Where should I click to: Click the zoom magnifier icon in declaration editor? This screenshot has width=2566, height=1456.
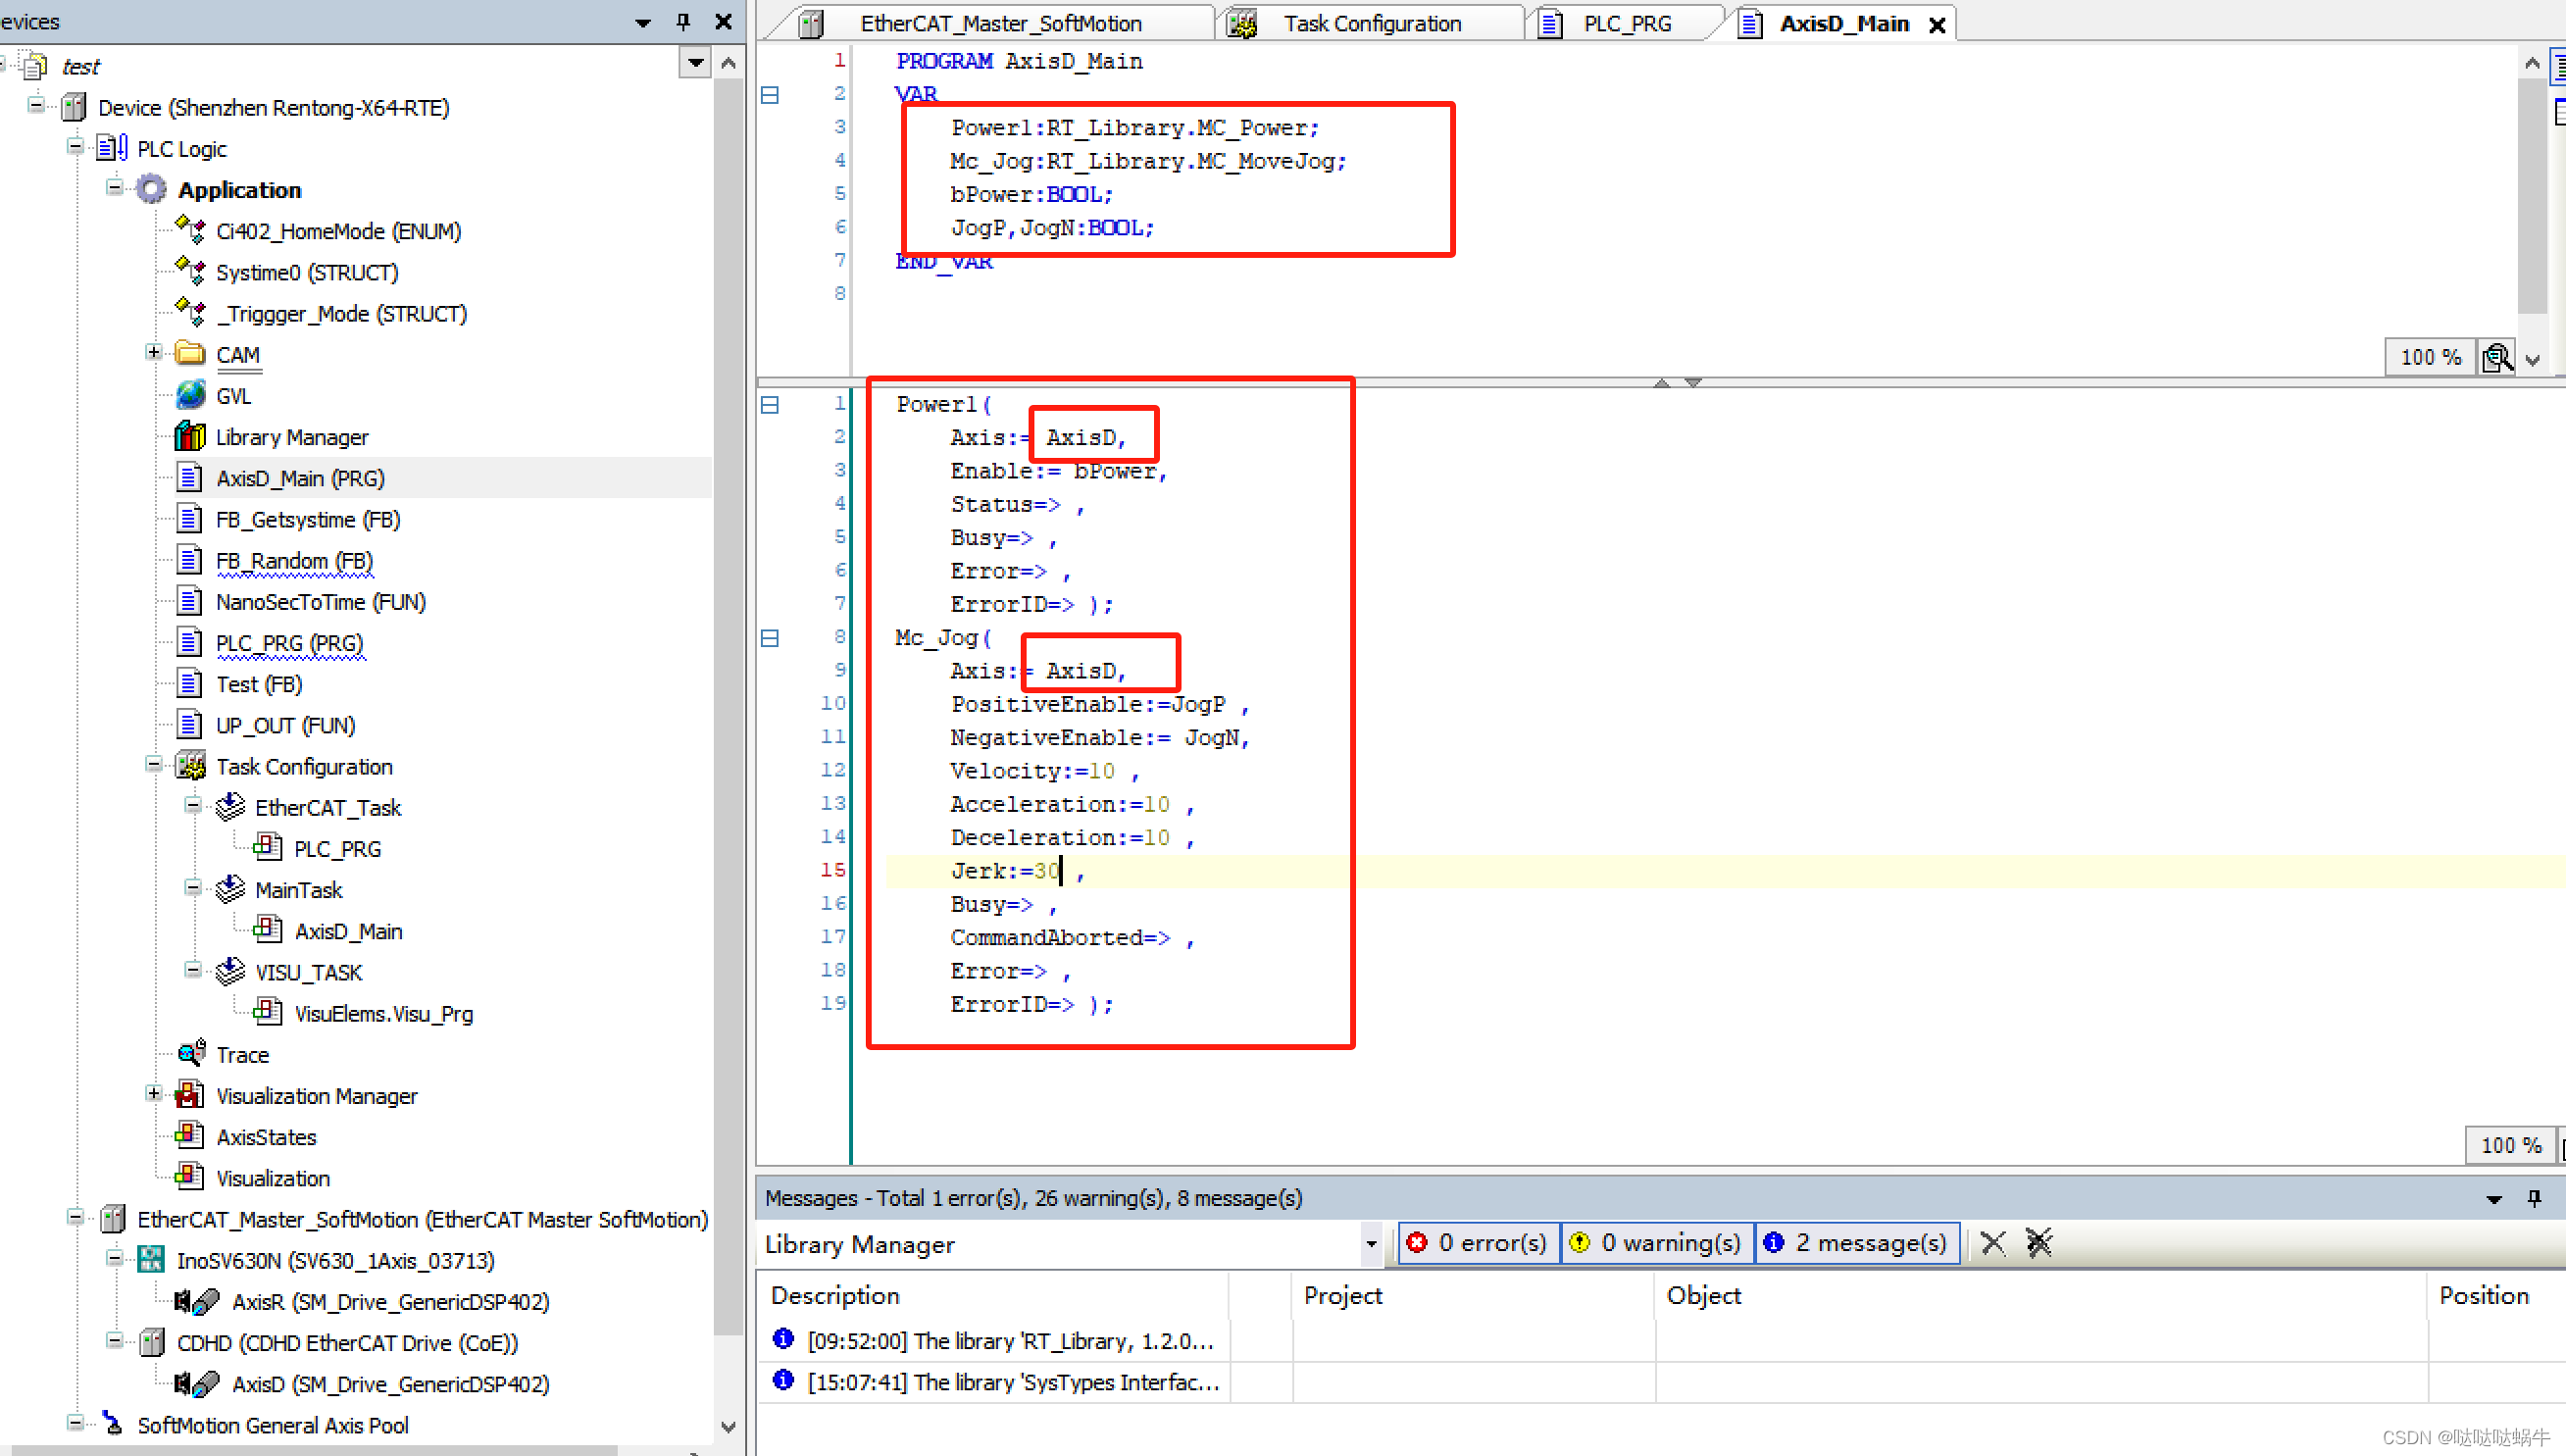[x=2496, y=357]
